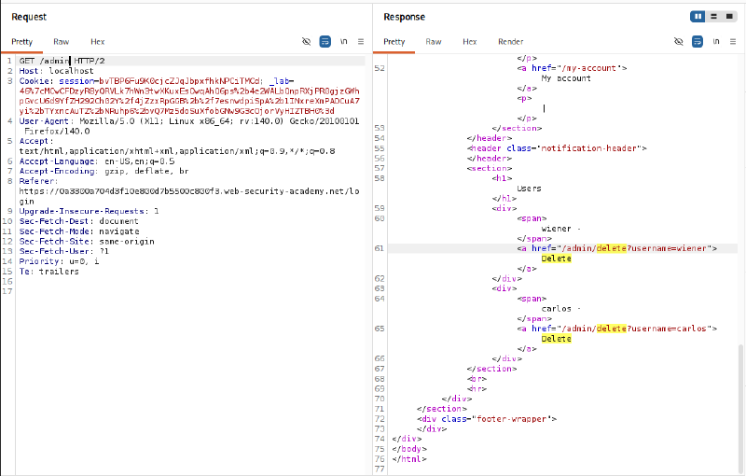This screenshot has width=746, height=476.
Task: Select the Request Raw tab
Action: pos(61,41)
